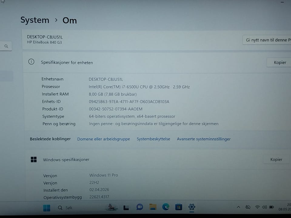Viewport: 291px width, 218px height.
Task: Click Kopier for Windows specifications
Action: [276, 160]
